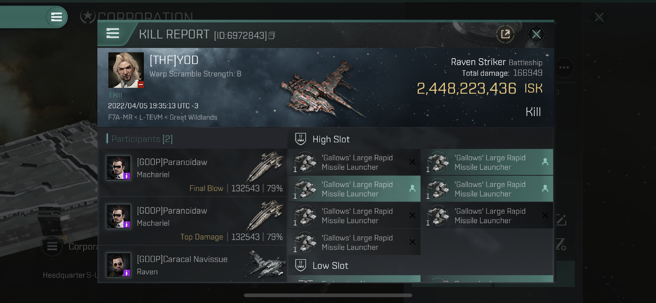Select Paranoidaw's Final Blow entry
This screenshot has height=303, width=656.
pyautogui.click(x=193, y=172)
